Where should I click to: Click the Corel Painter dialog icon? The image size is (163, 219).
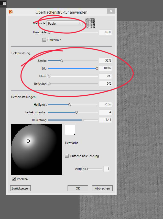pyautogui.click(x=10, y=12)
